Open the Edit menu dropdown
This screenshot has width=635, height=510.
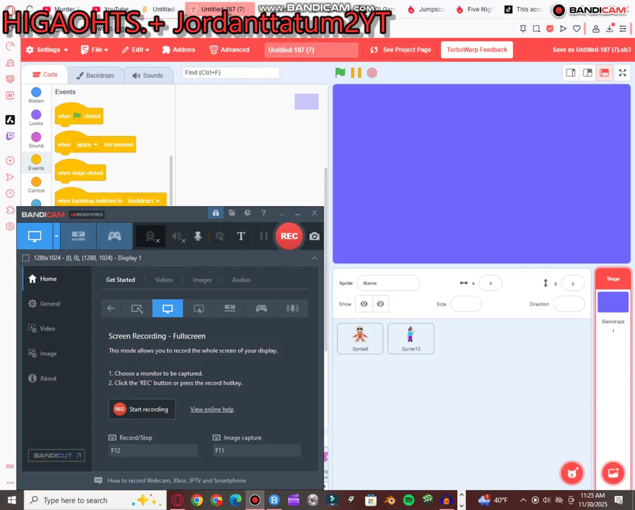[135, 50]
